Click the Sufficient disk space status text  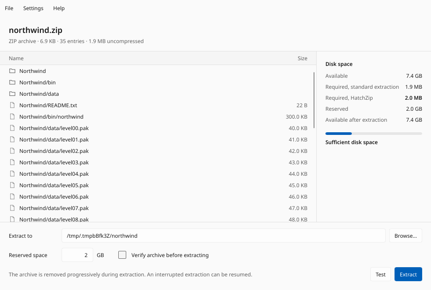click(x=351, y=142)
